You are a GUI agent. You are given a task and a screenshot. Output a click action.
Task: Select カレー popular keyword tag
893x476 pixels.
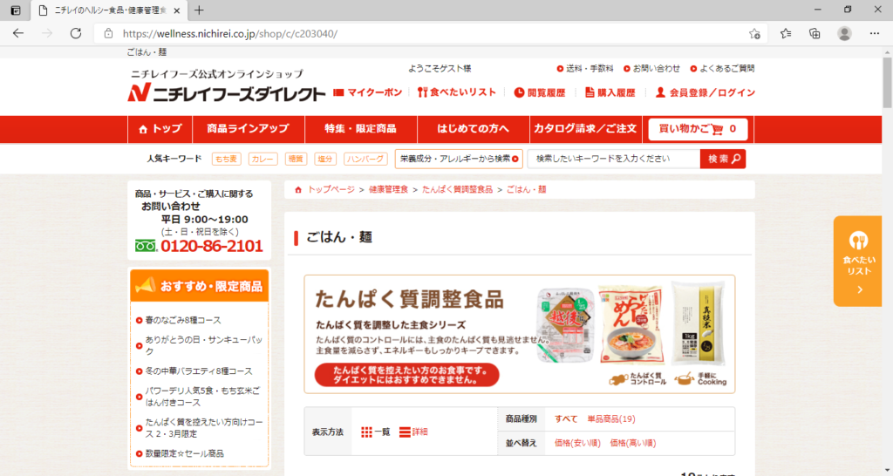[262, 159]
